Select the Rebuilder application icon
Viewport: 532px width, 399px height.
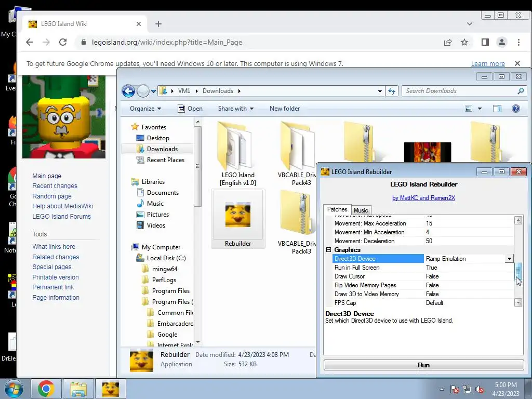pyautogui.click(x=238, y=219)
